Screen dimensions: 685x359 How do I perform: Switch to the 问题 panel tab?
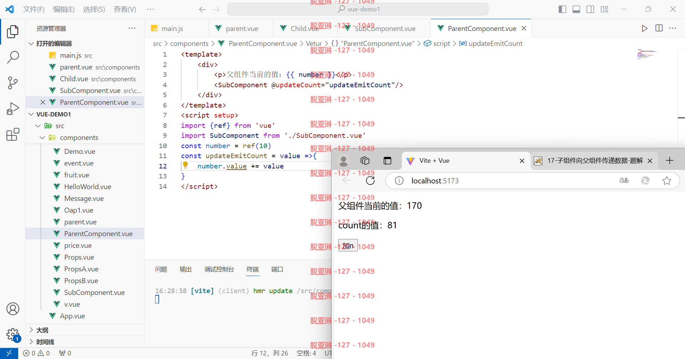pyautogui.click(x=161, y=269)
